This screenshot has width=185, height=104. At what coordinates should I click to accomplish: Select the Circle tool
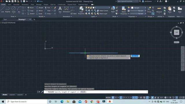click(x=14, y=10)
